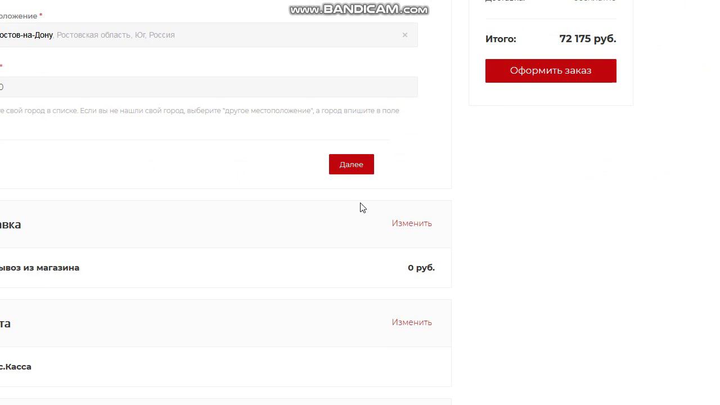Focus the Ростов-на-Дону location input
Screen dimensions: 720x405
coord(209,35)
